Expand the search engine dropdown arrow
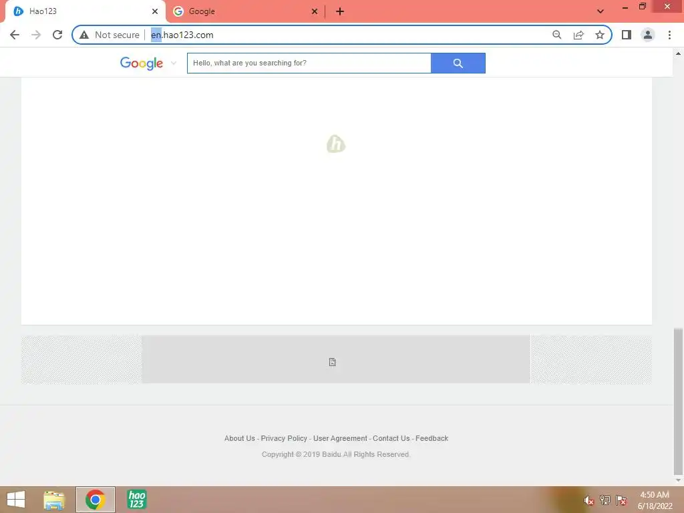Image resolution: width=684 pixels, height=513 pixels. (x=174, y=63)
